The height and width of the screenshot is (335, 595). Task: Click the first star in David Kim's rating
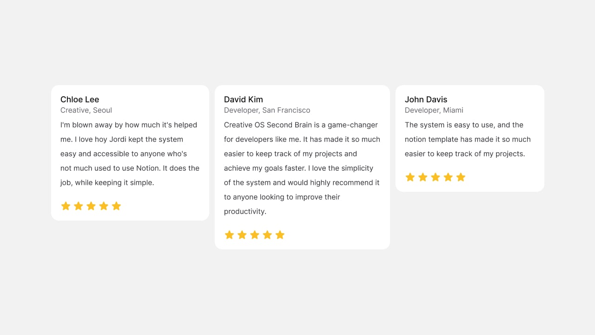click(229, 234)
